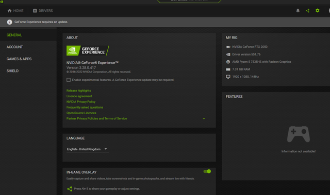Enable experimental features checkbox
Viewport: 330px width, 195px height.
pyautogui.click(x=69, y=80)
